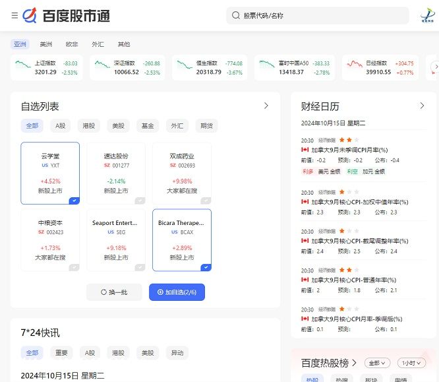Open the 全部 dropdown in 百度热股榜
The width and height of the screenshot is (439, 382).
[377, 364]
